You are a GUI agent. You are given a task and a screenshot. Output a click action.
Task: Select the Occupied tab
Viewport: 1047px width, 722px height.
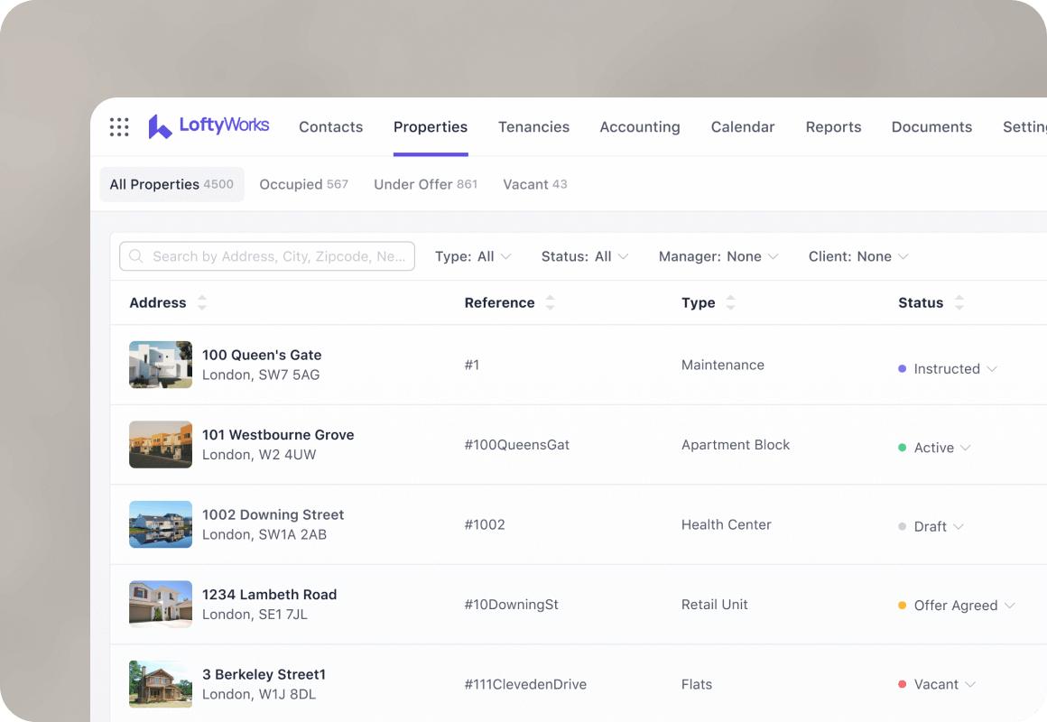pyautogui.click(x=303, y=184)
